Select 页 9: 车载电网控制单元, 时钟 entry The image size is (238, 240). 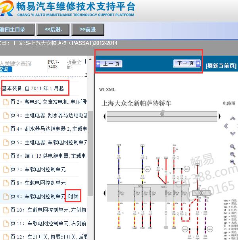tap(44, 196)
